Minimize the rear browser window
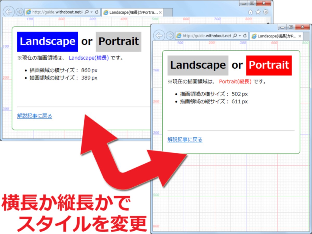Screen dimensions: 312x234 click(x=244, y=3)
